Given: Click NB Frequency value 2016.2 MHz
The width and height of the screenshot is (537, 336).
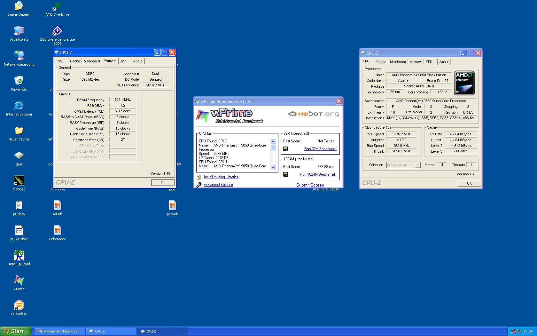Looking at the screenshot, I should [155, 85].
